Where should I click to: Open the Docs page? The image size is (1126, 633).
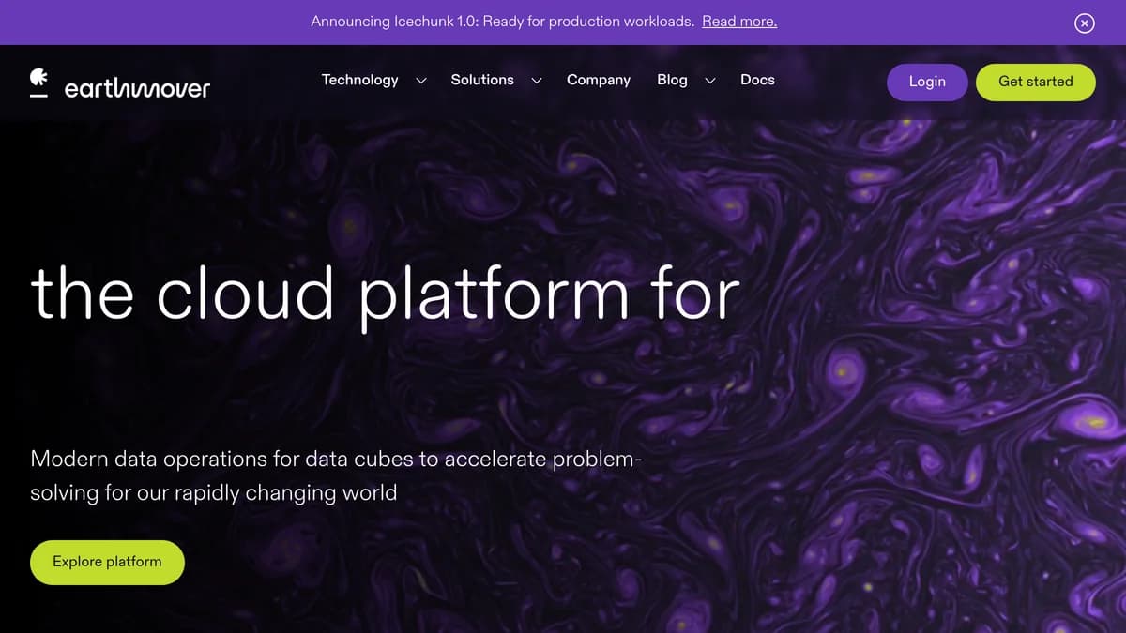(757, 81)
